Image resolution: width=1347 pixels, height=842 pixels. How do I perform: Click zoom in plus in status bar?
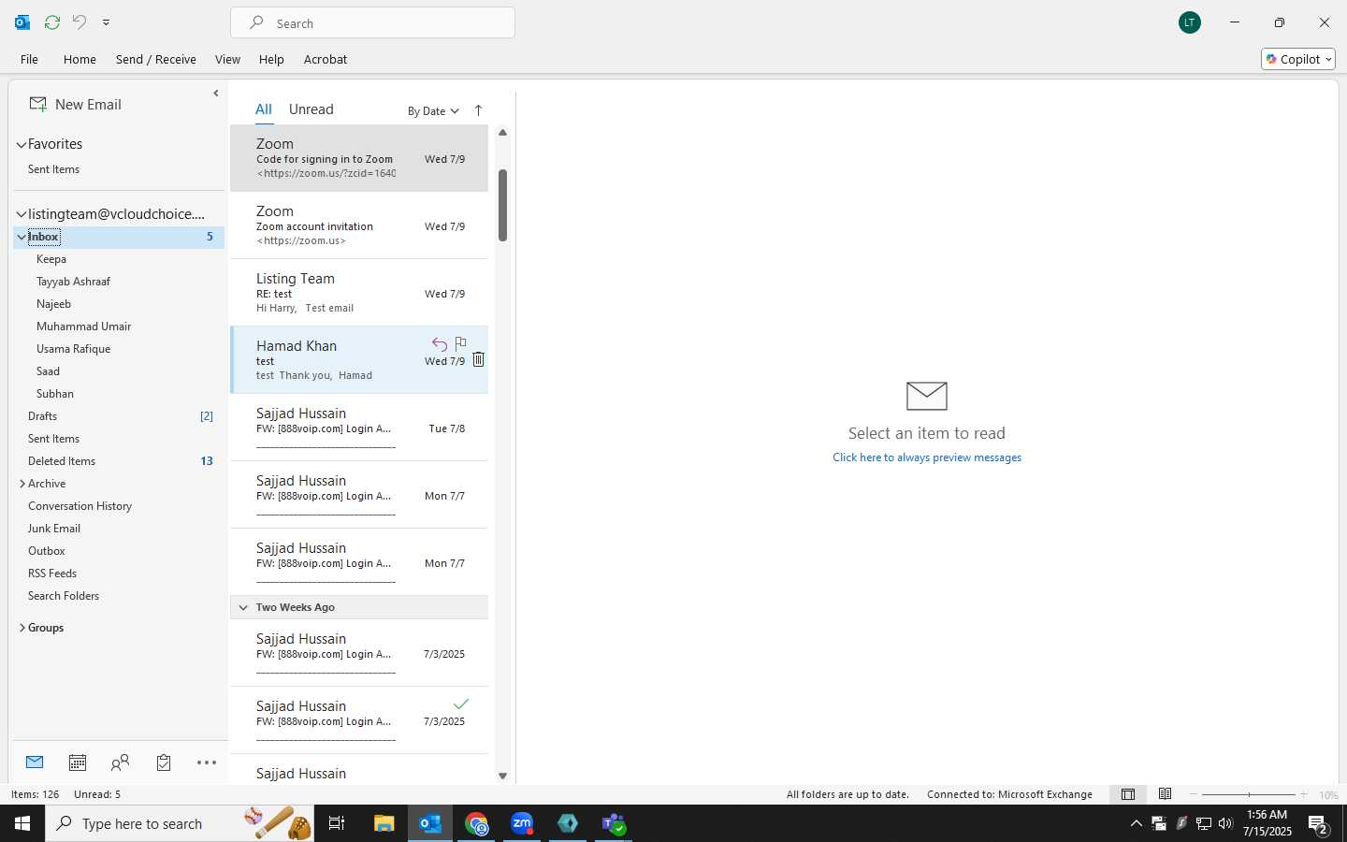click(1303, 794)
